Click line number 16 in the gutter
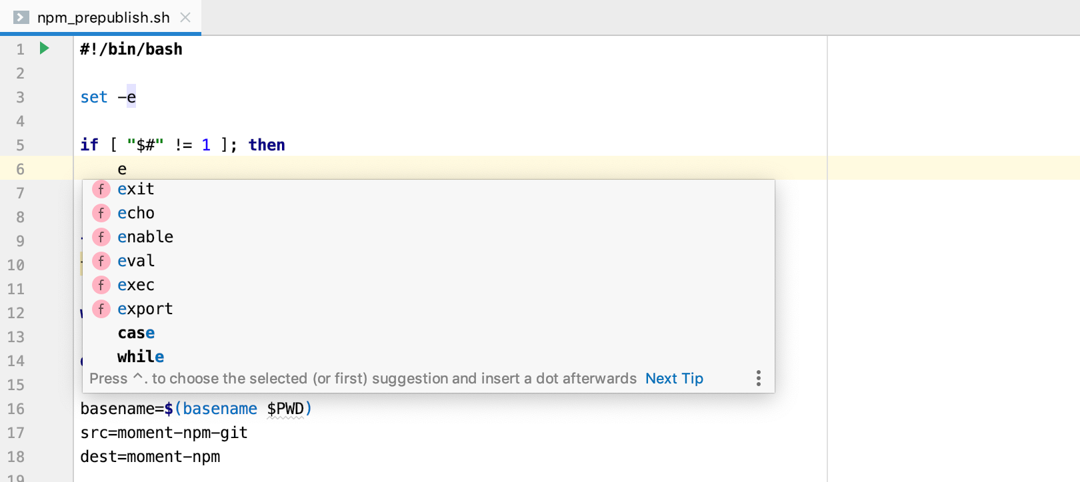1080x482 pixels. 16,409
